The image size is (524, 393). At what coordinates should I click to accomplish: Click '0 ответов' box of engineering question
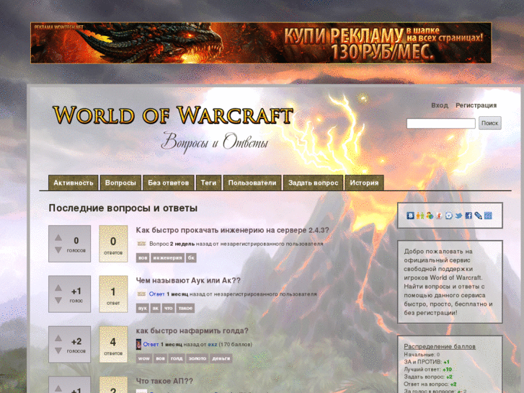[113, 244]
